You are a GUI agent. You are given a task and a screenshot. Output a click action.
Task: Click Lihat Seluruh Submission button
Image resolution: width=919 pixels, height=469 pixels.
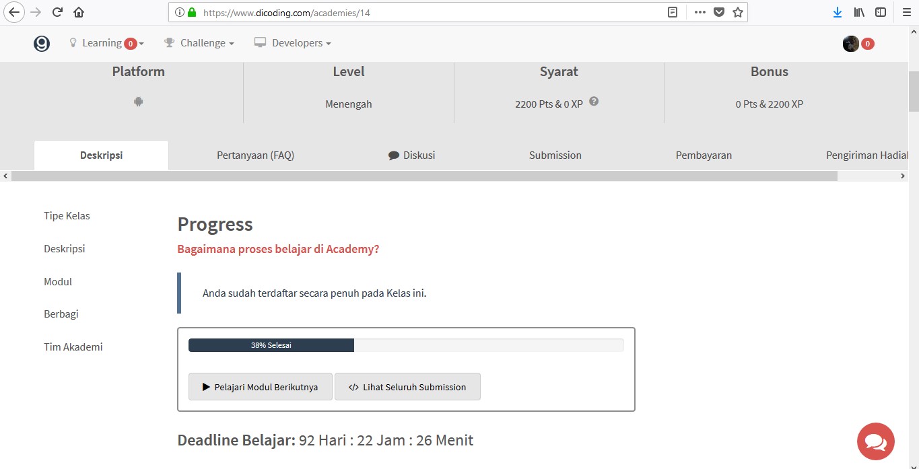click(407, 387)
